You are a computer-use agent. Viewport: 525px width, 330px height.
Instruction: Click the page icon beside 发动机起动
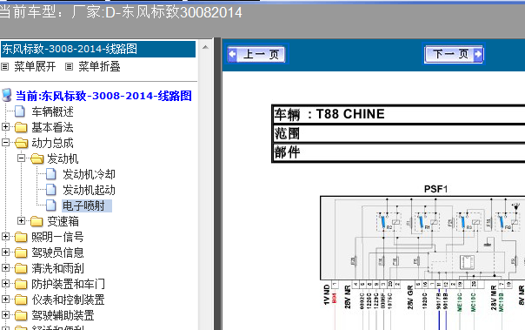pos(51,190)
